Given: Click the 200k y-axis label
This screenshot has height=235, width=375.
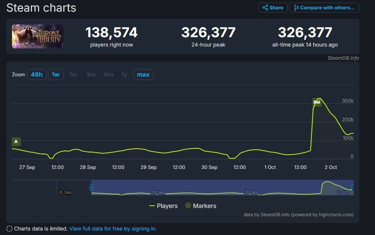Looking at the screenshot, I should (348, 119).
